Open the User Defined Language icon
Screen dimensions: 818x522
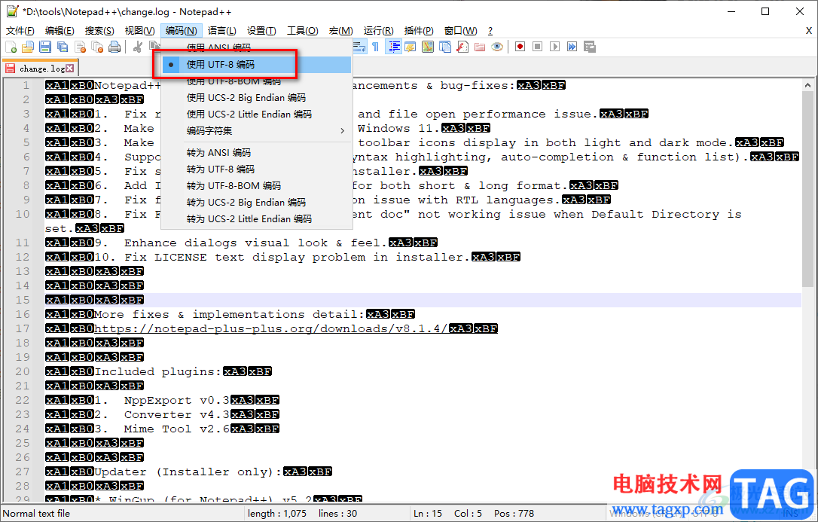point(411,47)
